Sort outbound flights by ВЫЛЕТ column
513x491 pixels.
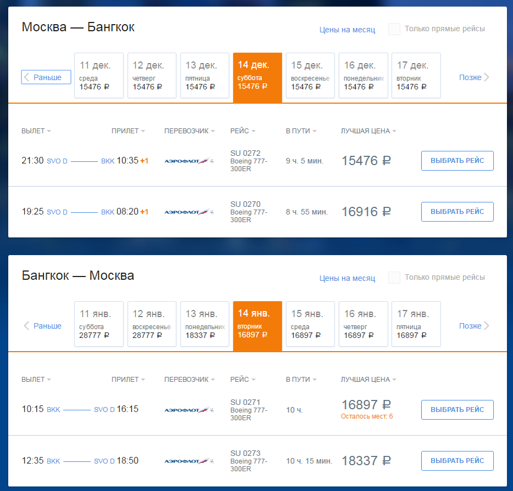click(x=36, y=131)
